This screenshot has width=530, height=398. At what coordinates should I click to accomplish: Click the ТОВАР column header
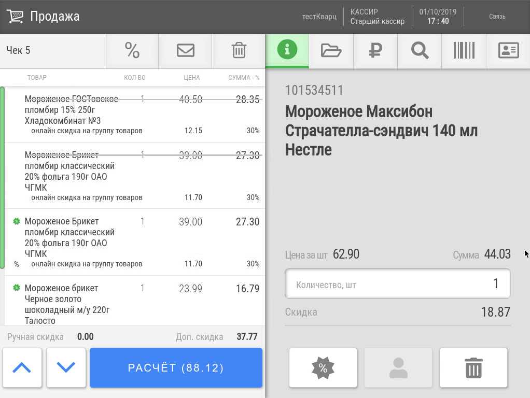coord(37,78)
